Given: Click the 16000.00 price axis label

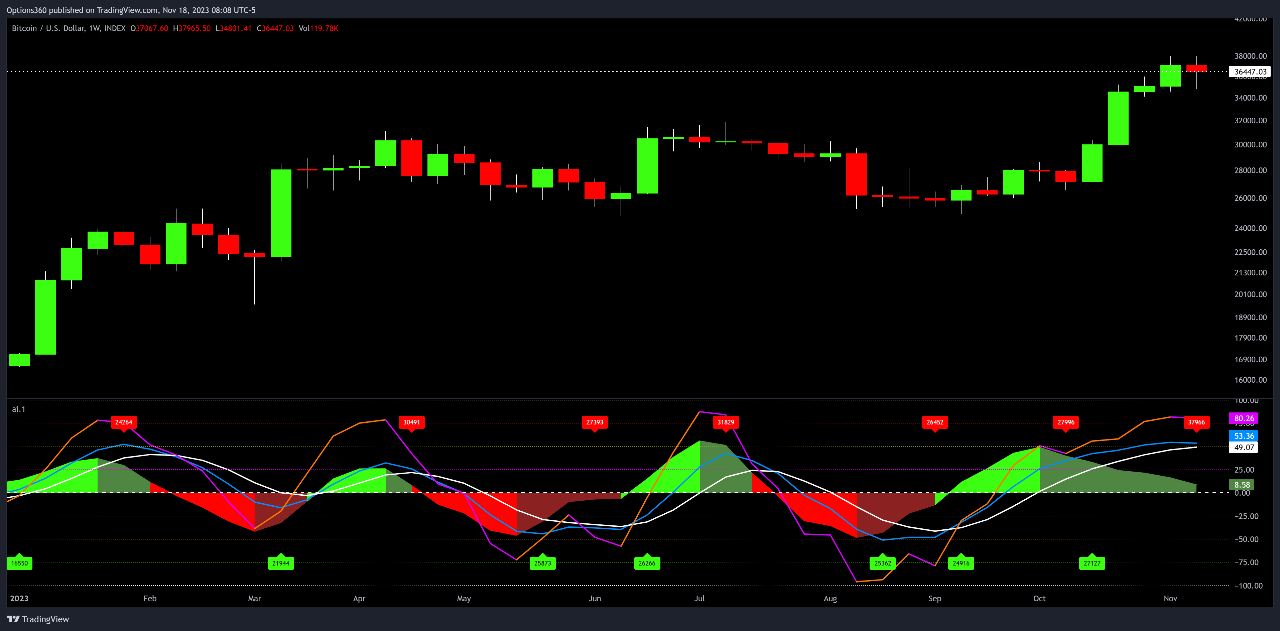Looking at the screenshot, I should [1251, 380].
